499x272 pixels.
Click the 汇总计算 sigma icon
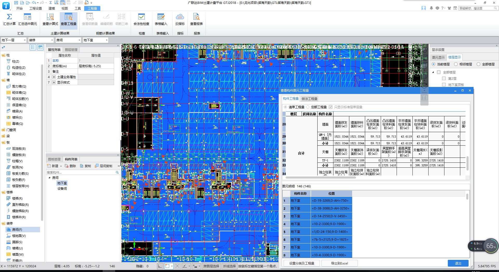pos(9,17)
